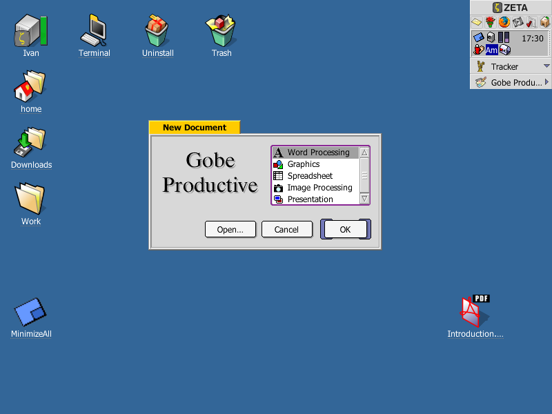Click the blue Am keymap tray icon

[x=491, y=50]
